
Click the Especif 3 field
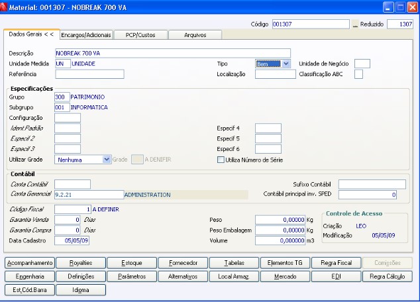click(x=67, y=149)
